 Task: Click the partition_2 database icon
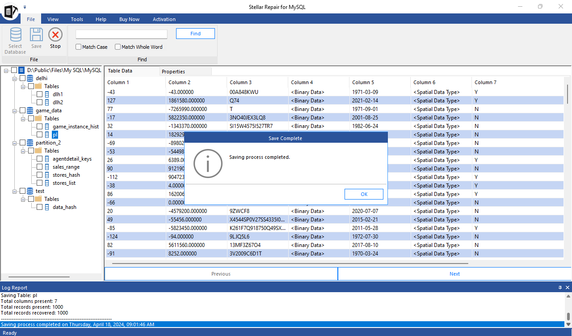[x=30, y=143]
